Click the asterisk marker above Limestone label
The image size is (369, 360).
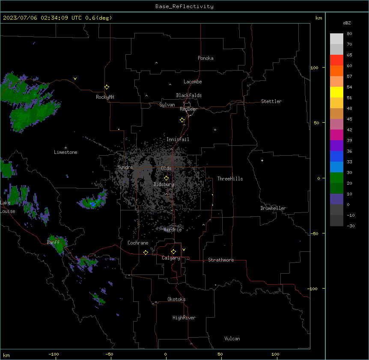pyautogui.click(x=65, y=148)
